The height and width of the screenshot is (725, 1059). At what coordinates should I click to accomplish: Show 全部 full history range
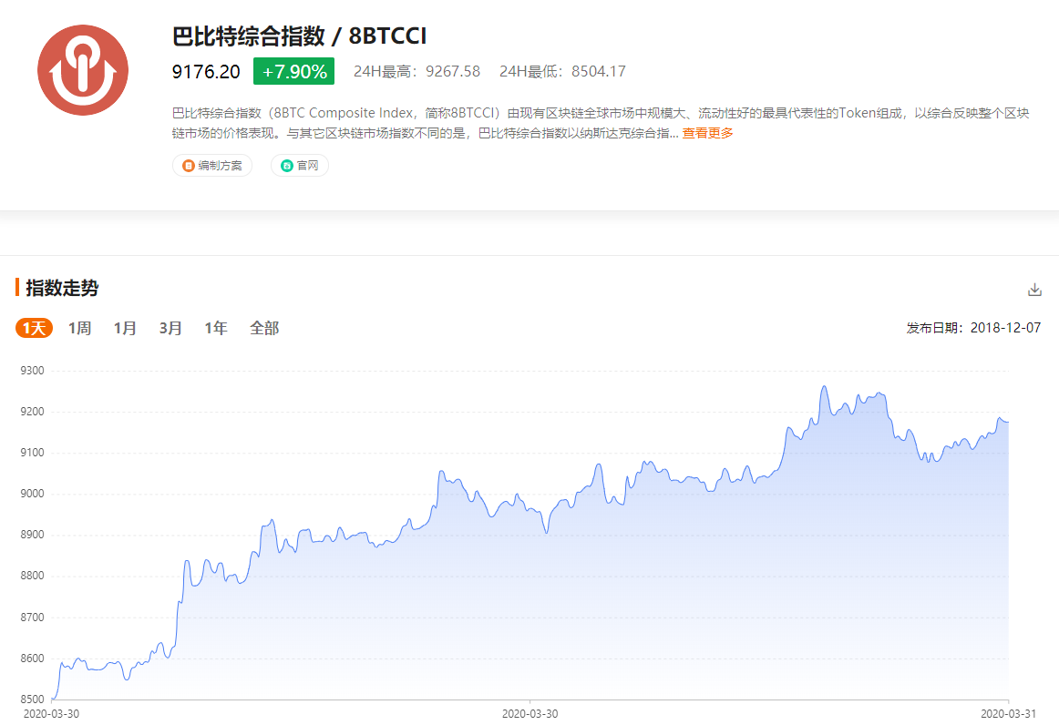click(264, 328)
